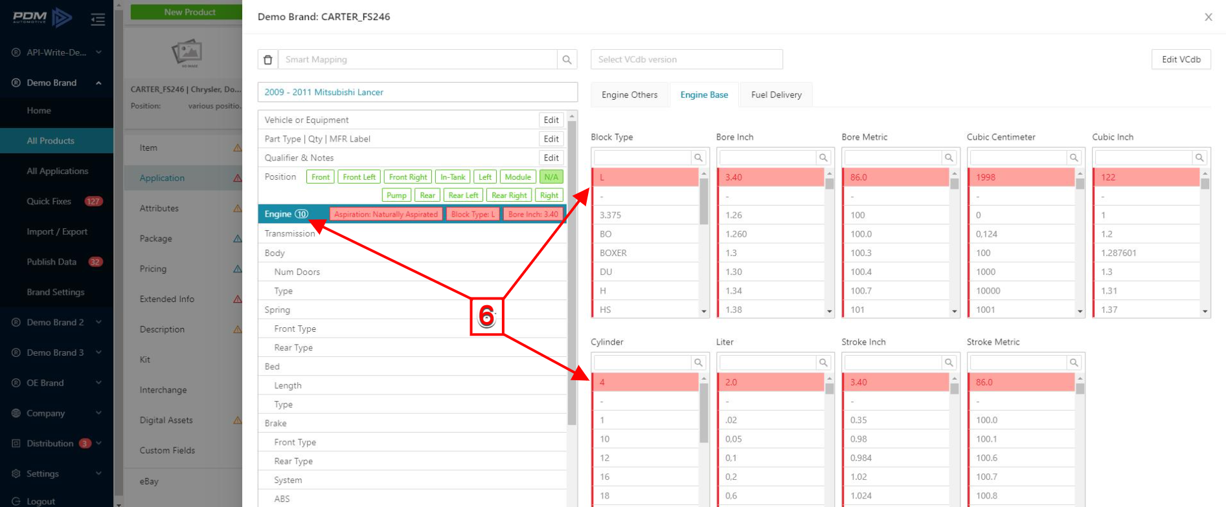Image resolution: width=1226 pixels, height=507 pixels.
Task: Click Edit for Qualifier & Notes
Action: [x=551, y=158]
